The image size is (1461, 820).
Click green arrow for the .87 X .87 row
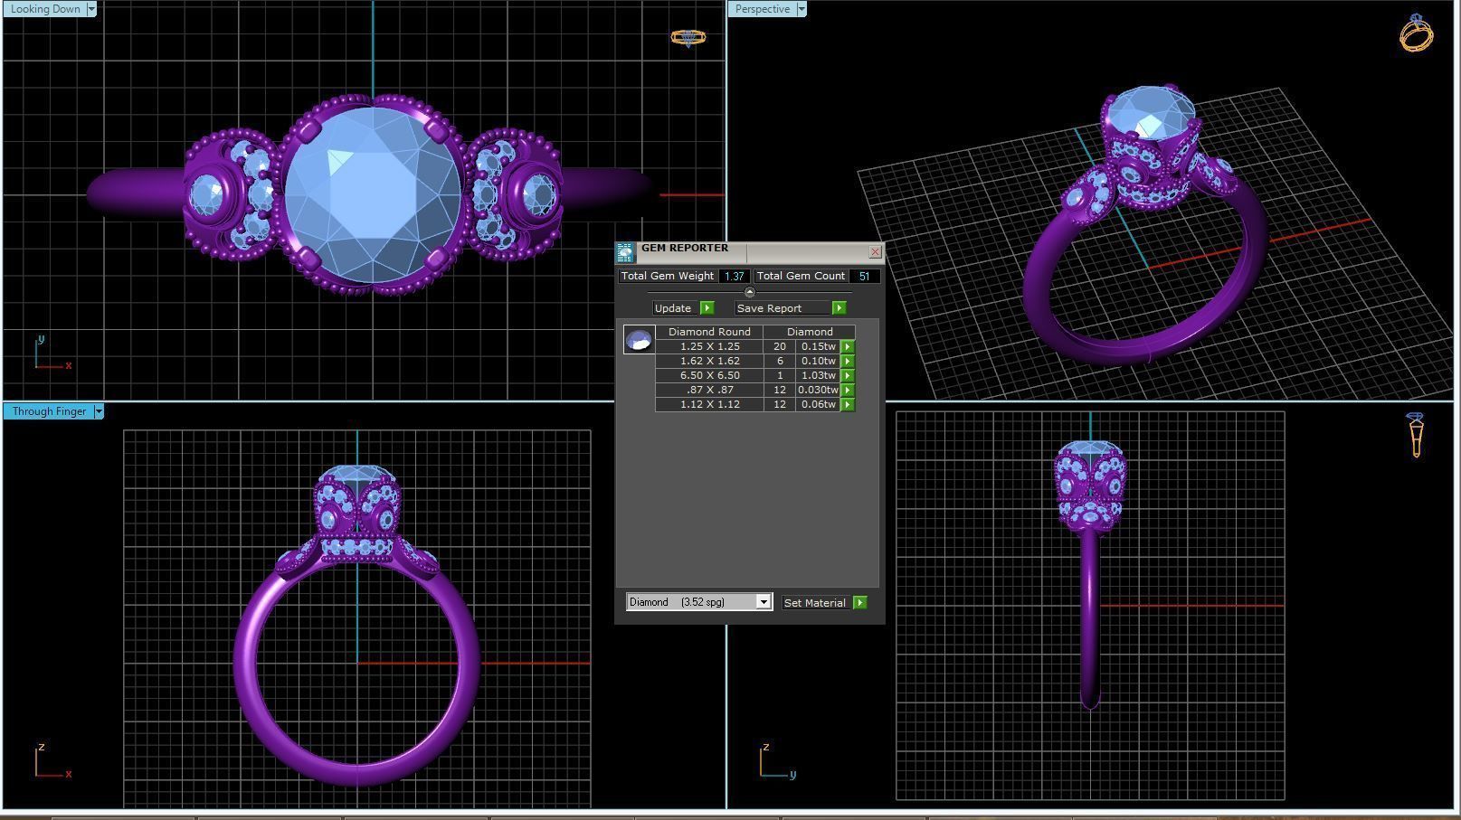[848, 390]
